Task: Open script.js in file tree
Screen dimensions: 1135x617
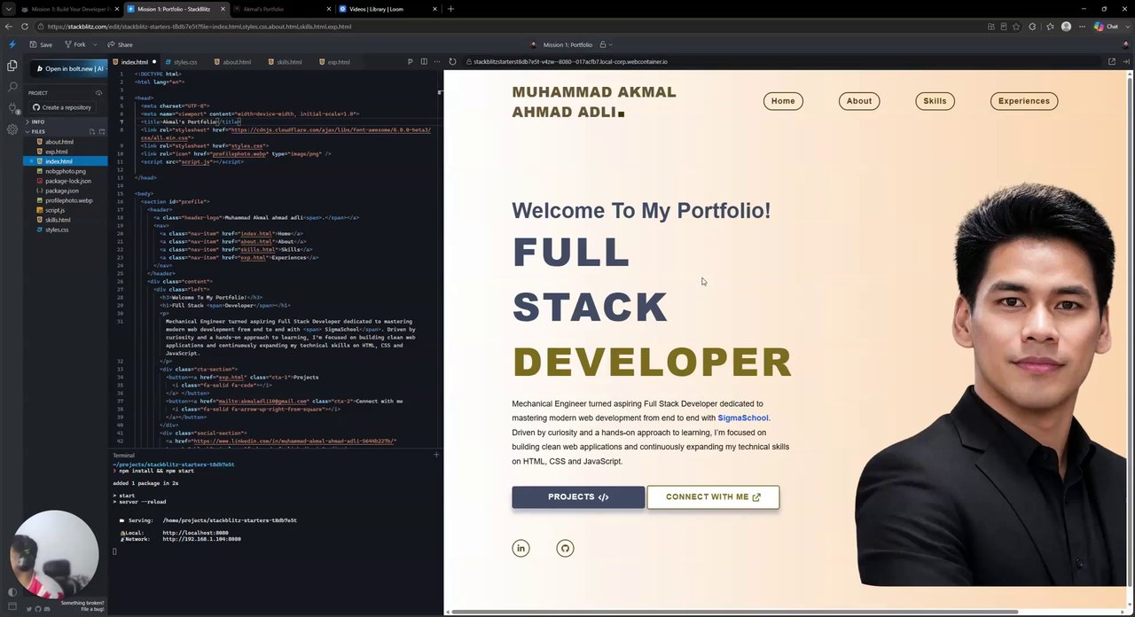Action: (55, 210)
